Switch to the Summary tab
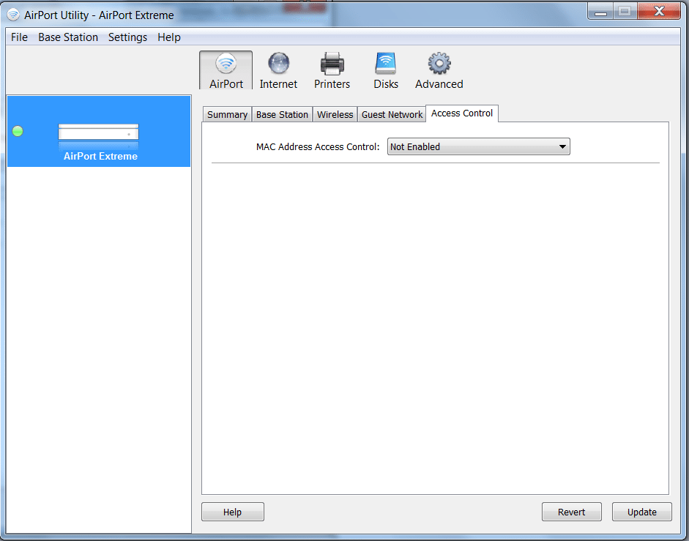The height and width of the screenshot is (541, 689). click(x=227, y=115)
